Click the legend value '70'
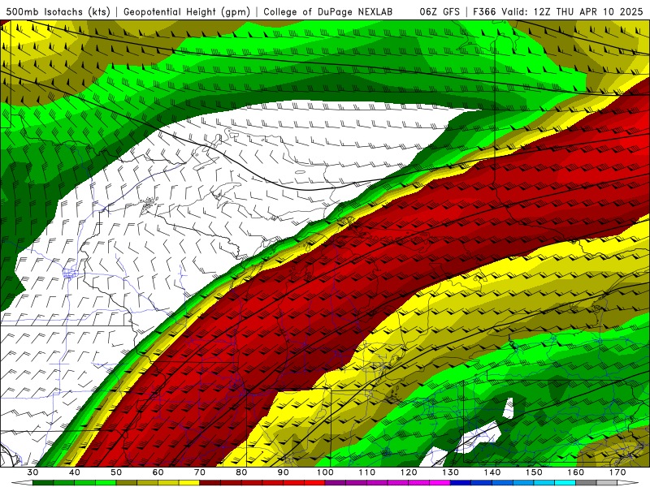 (x=200, y=472)
